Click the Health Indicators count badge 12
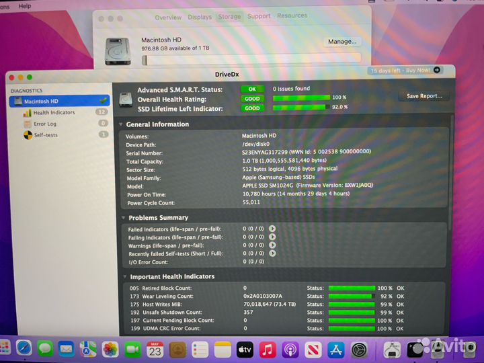 pos(102,112)
